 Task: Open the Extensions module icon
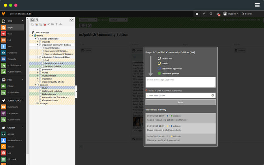[x=4, y=107]
